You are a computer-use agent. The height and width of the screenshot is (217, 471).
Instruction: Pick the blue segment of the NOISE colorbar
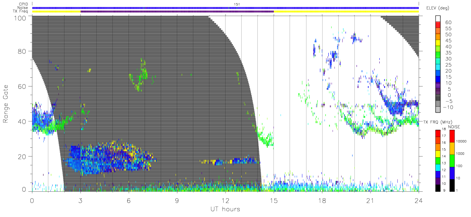click(453, 173)
